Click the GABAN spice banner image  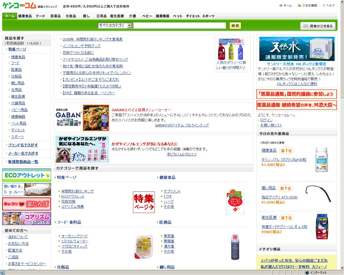click(82, 118)
